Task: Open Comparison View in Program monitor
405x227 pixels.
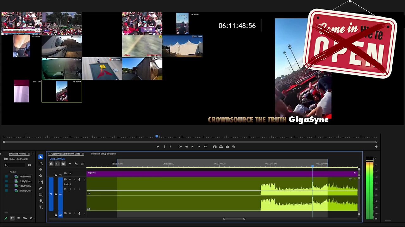Action: point(234,147)
